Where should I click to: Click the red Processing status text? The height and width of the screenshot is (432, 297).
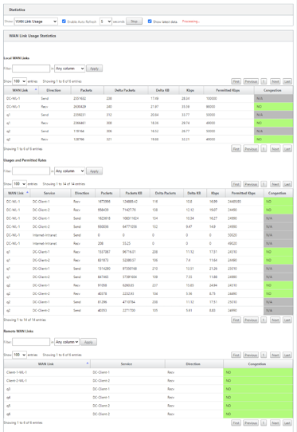point(191,22)
